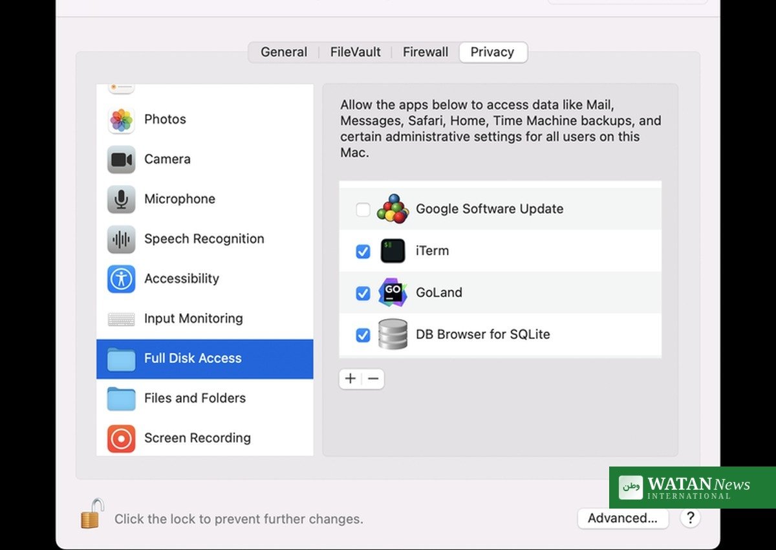Viewport: 776px width, 550px height.
Task: Select Speech Recognition text row
Action: pyautogui.click(x=204, y=239)
